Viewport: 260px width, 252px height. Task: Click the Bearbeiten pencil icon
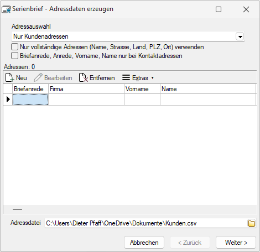pos(38,78)
